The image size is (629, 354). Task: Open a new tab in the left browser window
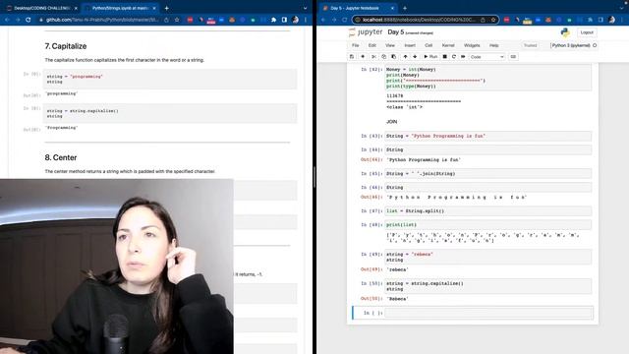pos(166,8)
